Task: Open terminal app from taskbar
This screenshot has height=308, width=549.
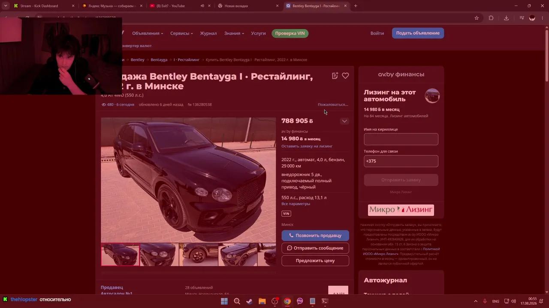Action: pos(325,301)
